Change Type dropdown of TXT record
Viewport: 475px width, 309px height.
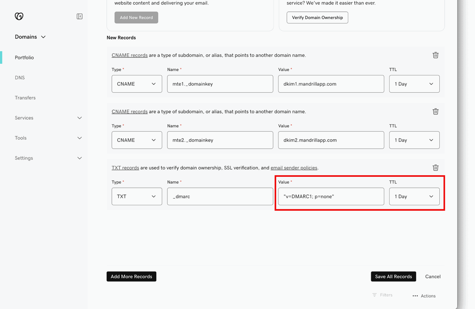(x=137, y=196)
